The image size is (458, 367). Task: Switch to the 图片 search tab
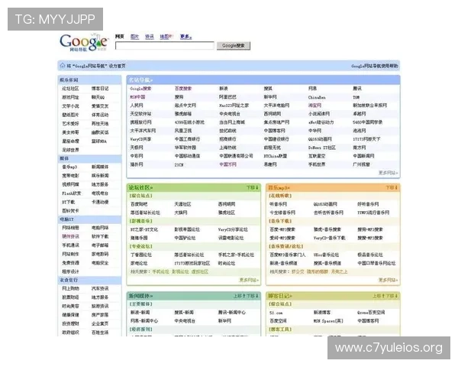(134, 37)
